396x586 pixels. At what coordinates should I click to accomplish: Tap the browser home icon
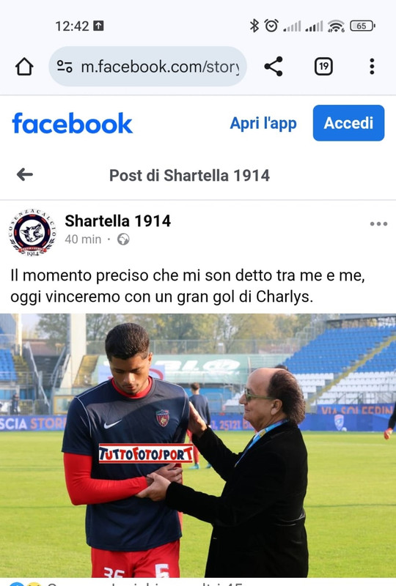(x=24, y=67)
